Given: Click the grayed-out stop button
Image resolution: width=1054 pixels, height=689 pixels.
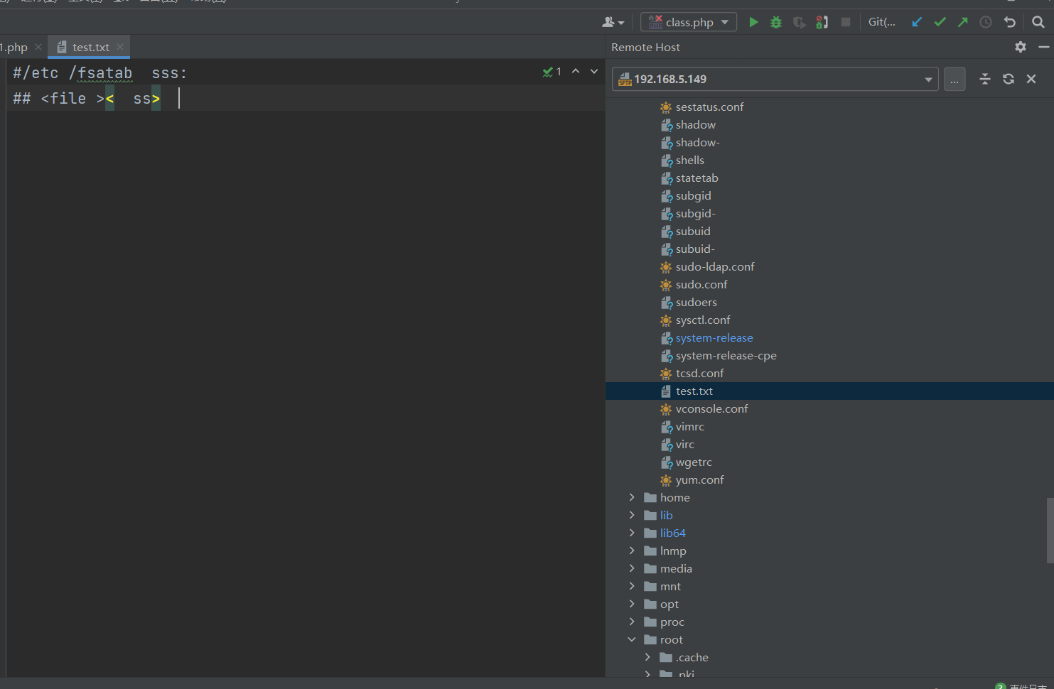Looking at the screenshot, I should tap(846, 22).
